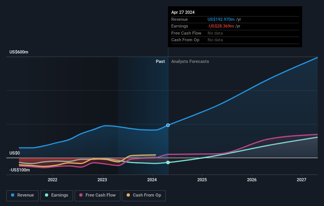The width and height of the screenshot is (324, 206).
Task: Click the Analysts Forecasts label
Action: tap(190, 61)
